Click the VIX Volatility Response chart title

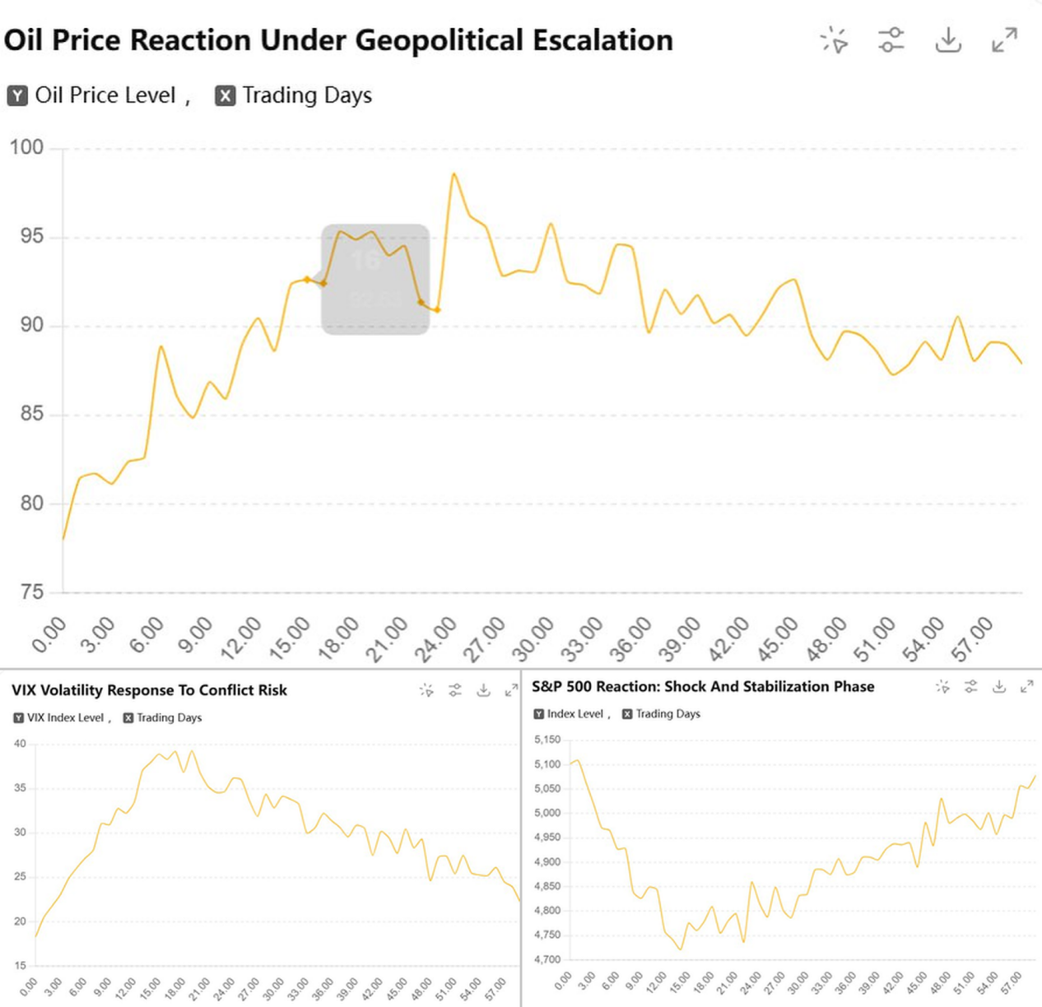click(148, 690)
